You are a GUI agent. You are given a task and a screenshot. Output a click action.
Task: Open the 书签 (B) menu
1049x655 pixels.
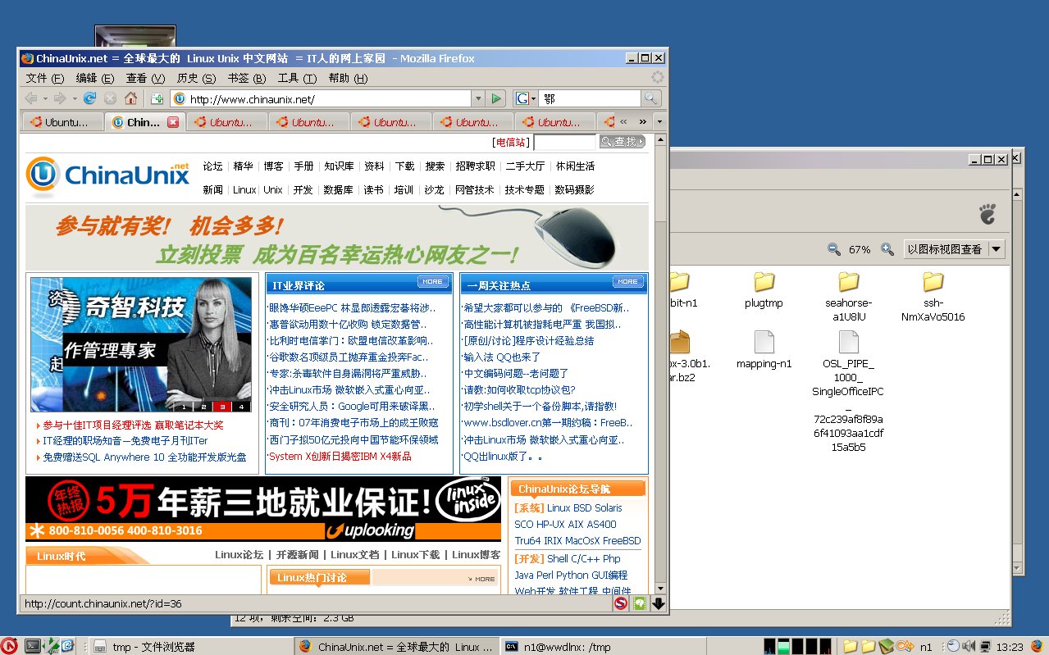pyautogui.click(x=247, y=79)
